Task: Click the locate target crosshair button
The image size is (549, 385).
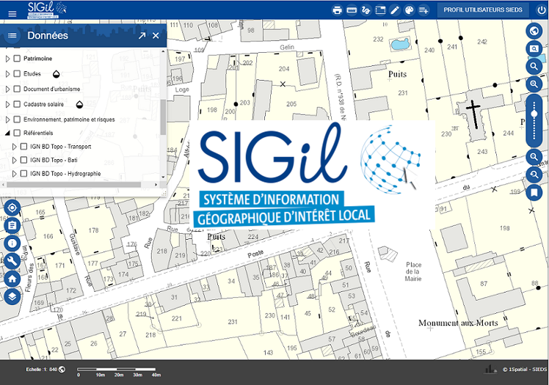Action: tap(12, 208)
